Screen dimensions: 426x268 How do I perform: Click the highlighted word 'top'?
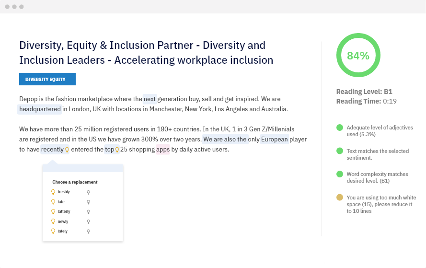point(109,149)
